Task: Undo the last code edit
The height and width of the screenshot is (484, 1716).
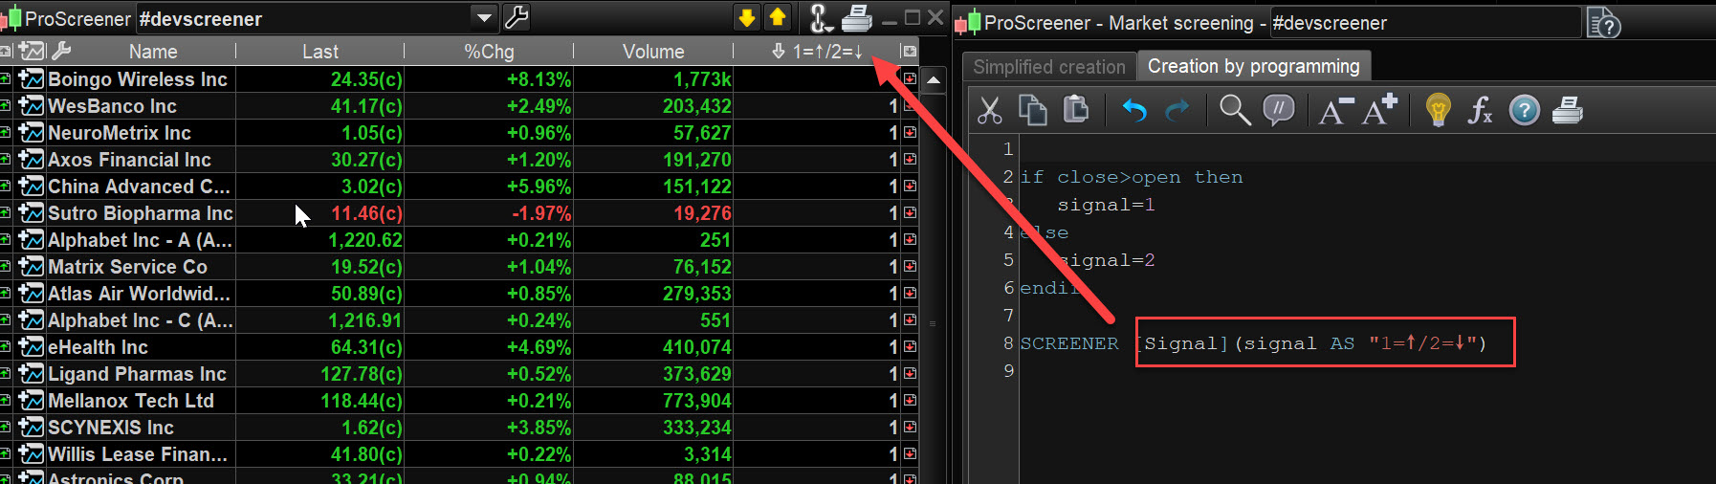Action: 1134,111
